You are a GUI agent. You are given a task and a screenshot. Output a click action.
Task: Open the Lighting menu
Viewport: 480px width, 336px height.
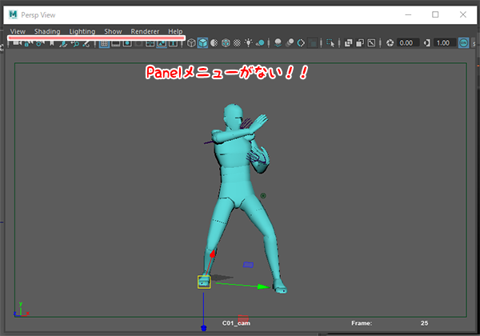click(82, 31)
